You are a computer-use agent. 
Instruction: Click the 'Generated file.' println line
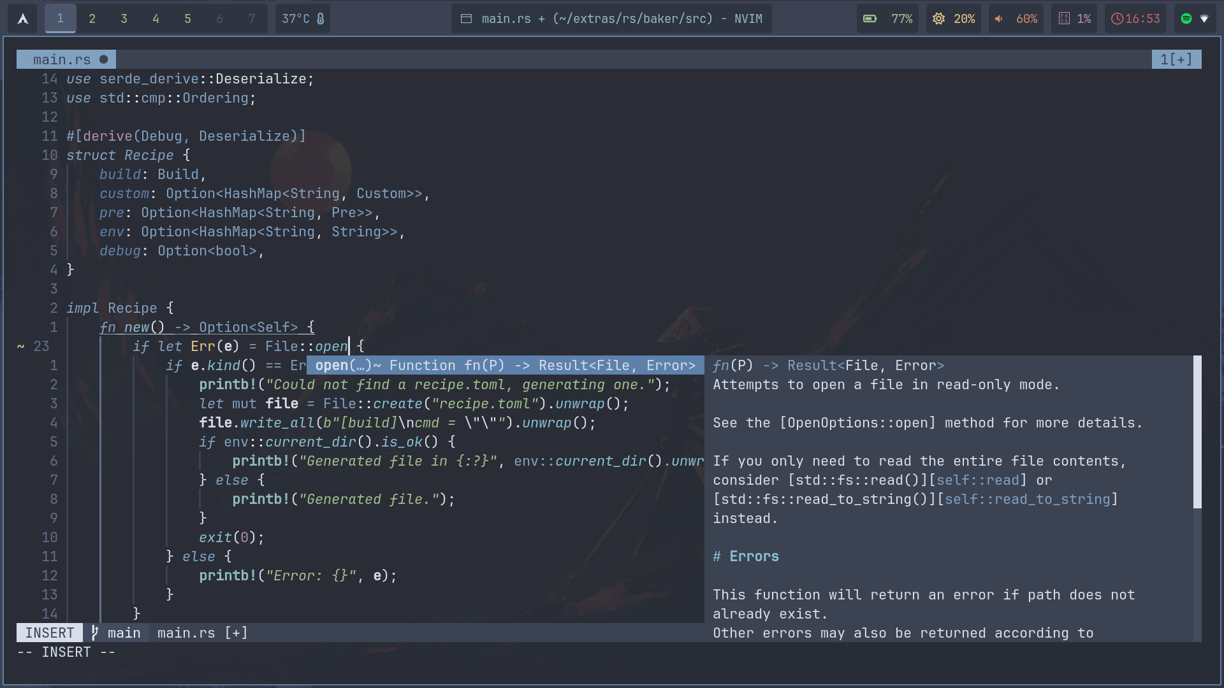(x=344, y=499)
